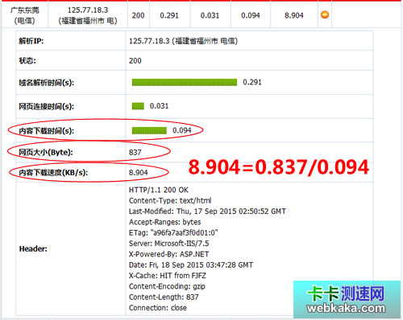Click the red formula text 8.904=0.837/0.094
Viewport: 403px width, 320px height.
(279, 167)
